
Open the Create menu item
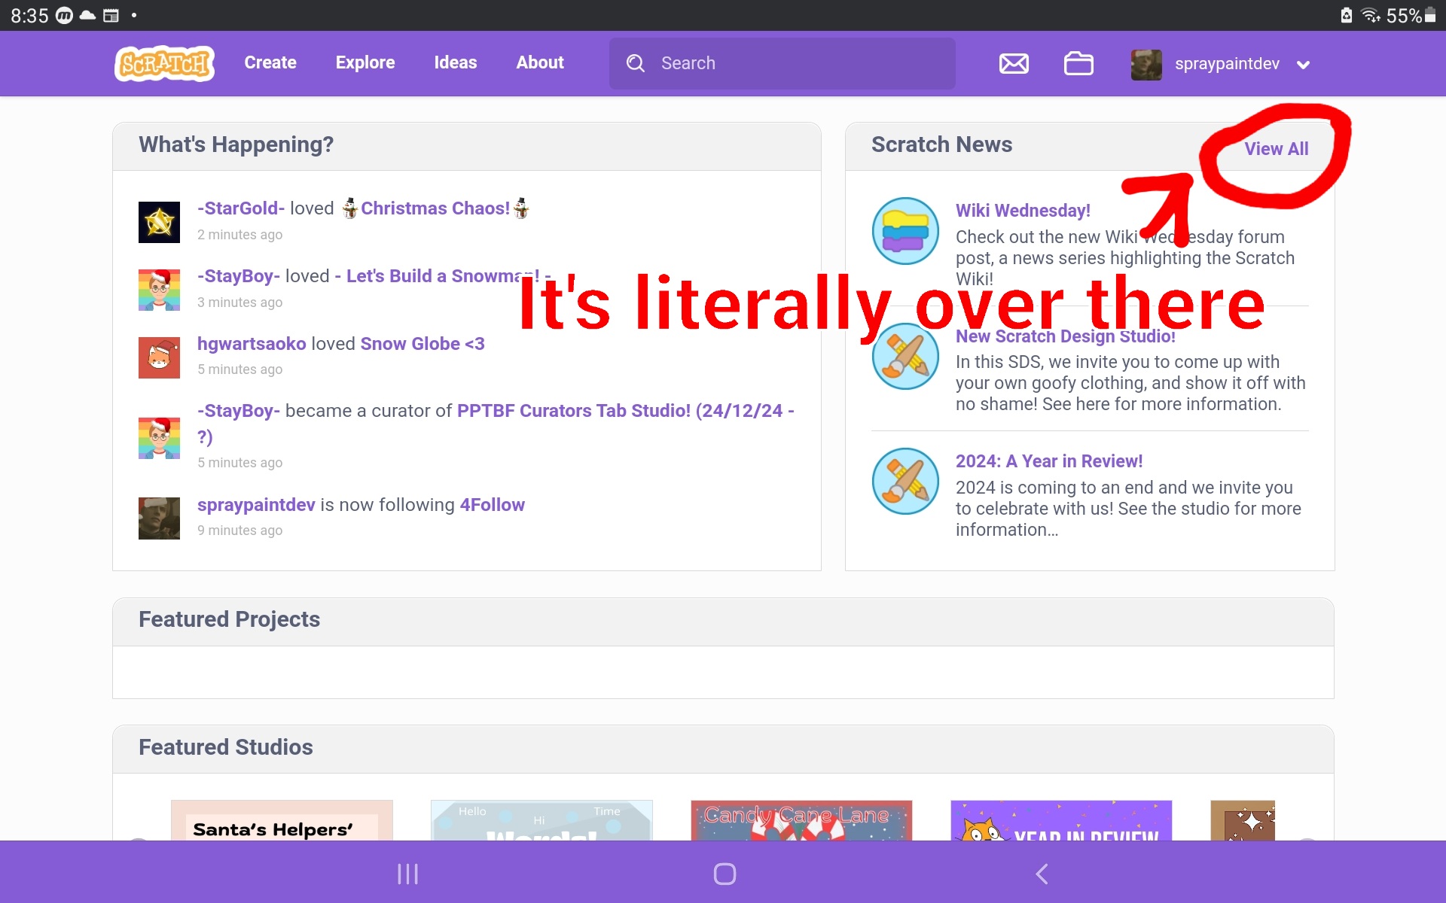(x=270, y=62)
